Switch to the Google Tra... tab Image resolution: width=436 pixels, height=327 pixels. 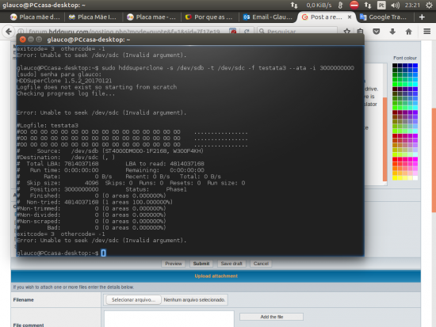(384, 17)
